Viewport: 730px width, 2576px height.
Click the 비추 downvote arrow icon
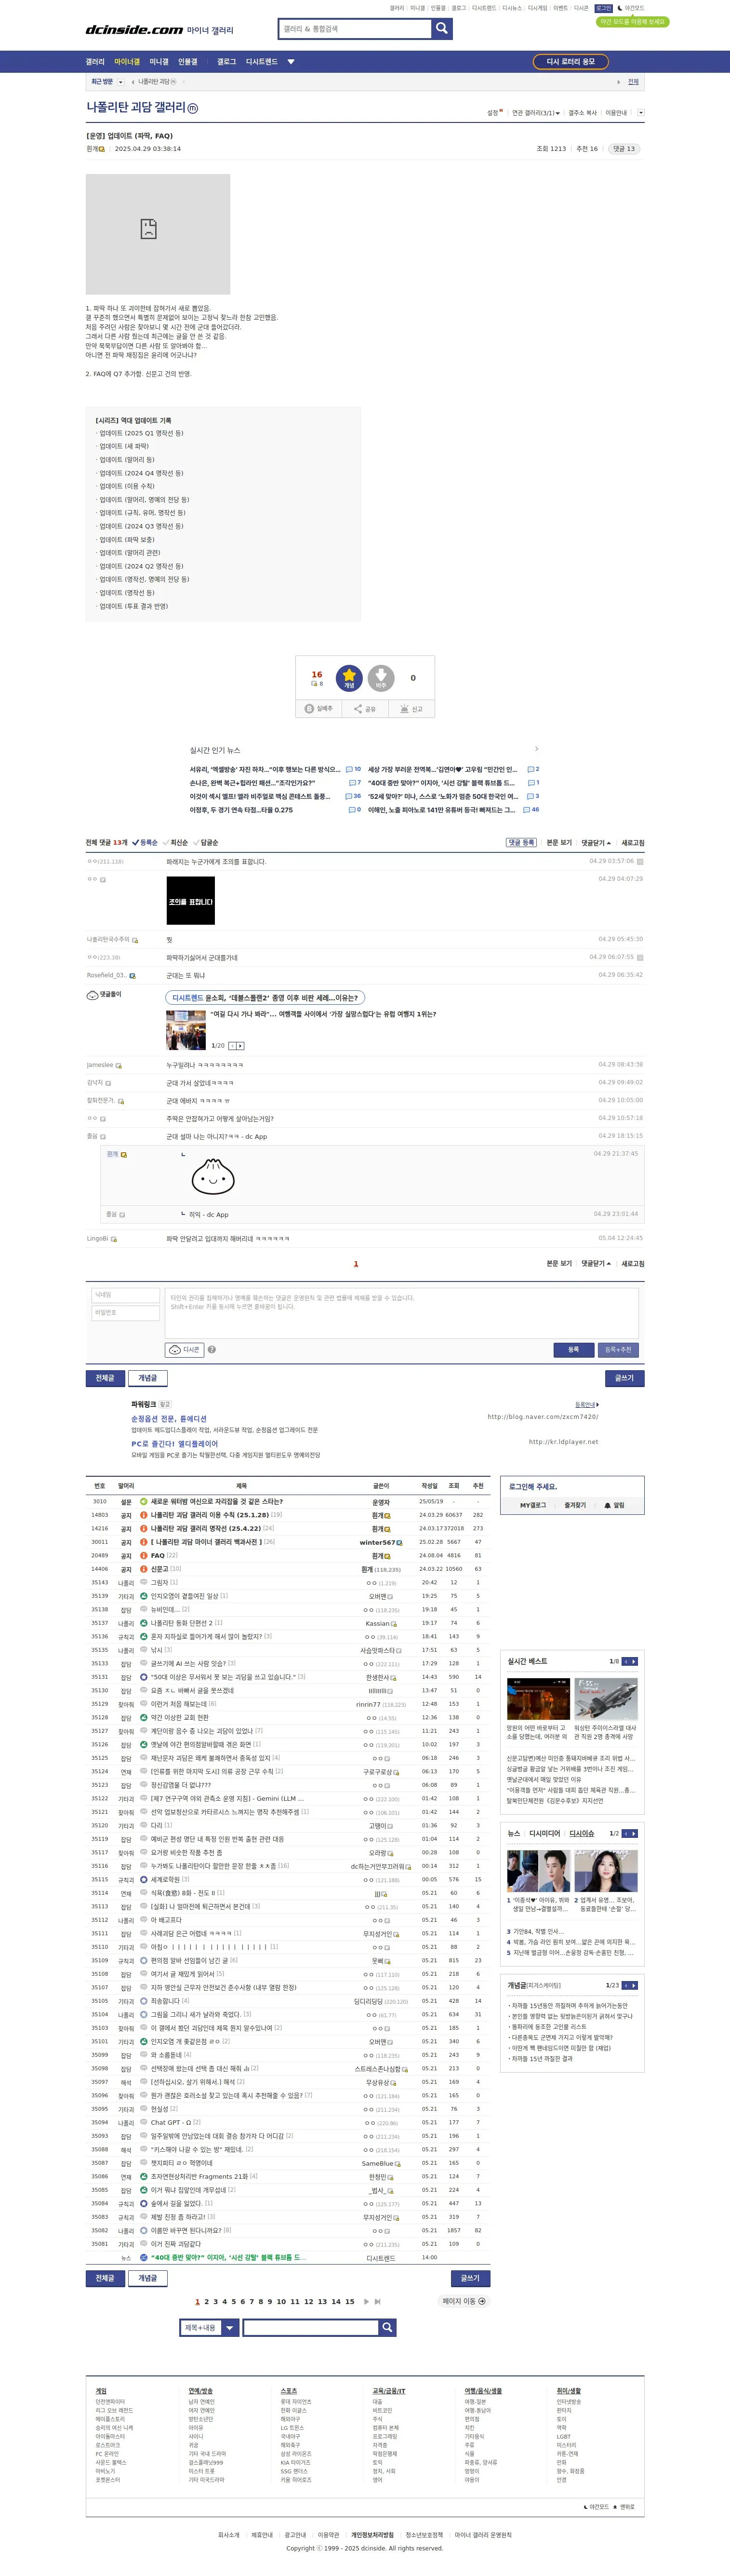click(381, 678)
